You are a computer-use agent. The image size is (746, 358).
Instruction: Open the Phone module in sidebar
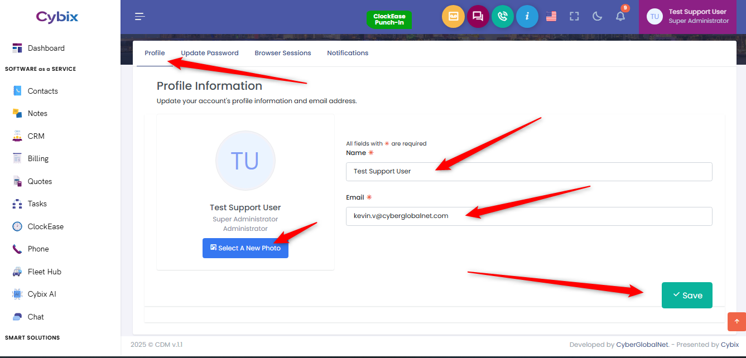pos(31,249)
